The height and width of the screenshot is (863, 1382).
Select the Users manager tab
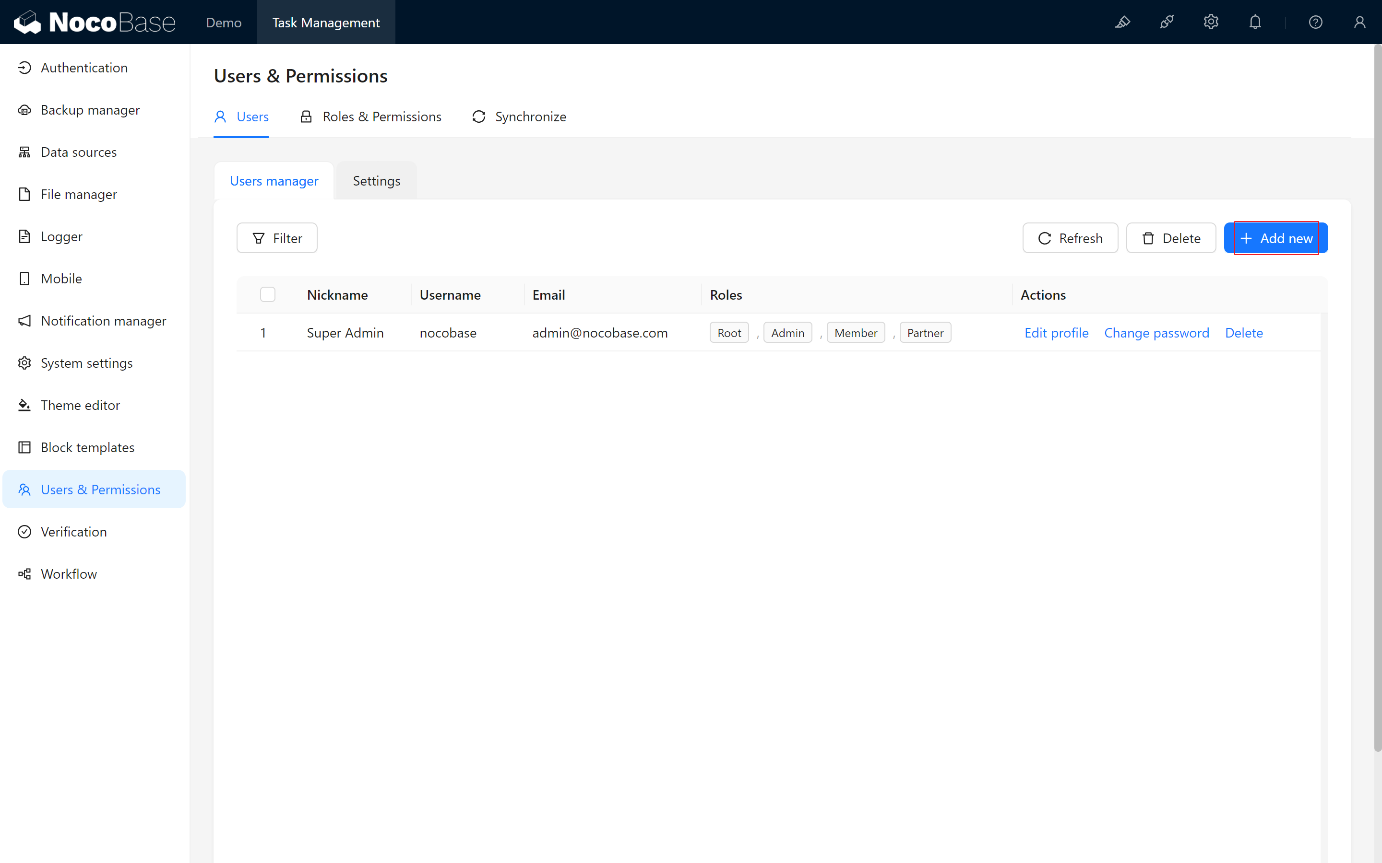tap(274, 181)
